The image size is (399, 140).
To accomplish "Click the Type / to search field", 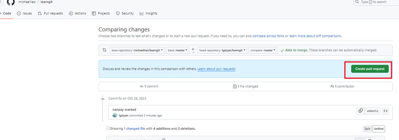I will pos(377,2).
